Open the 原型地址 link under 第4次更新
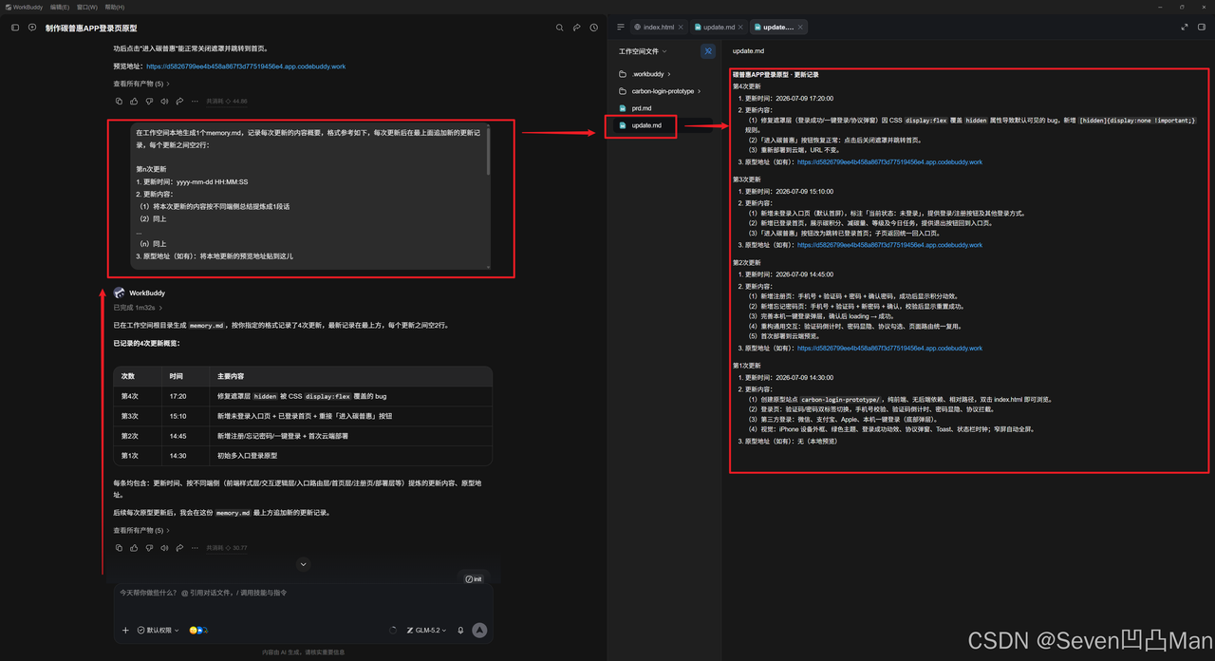 [889, 162]
